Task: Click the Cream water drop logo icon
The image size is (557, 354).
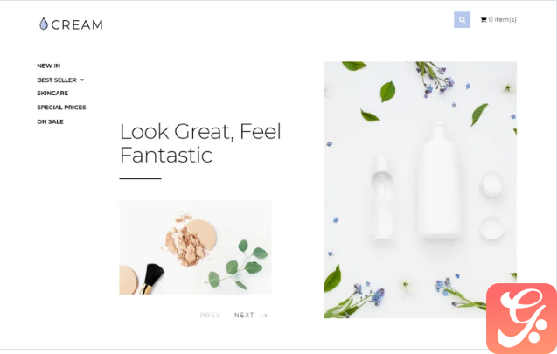Action: [44, 24]
